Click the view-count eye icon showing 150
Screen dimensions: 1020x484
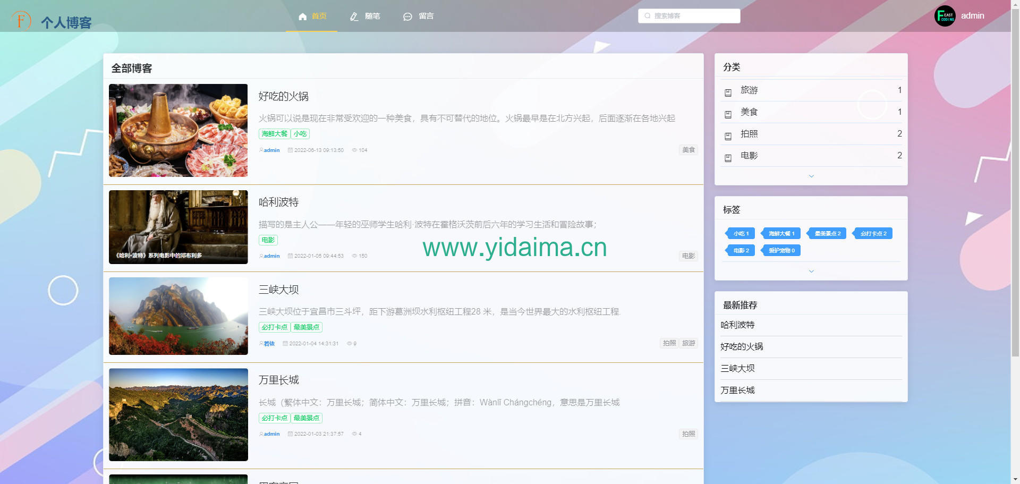click(354, 256)
